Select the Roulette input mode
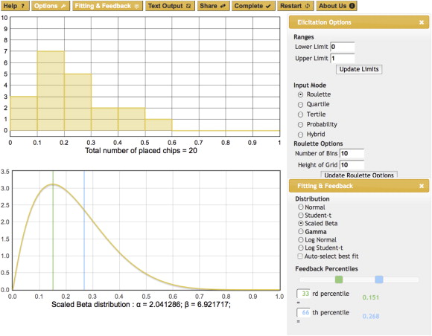432x336 pixels. [301, 94]
